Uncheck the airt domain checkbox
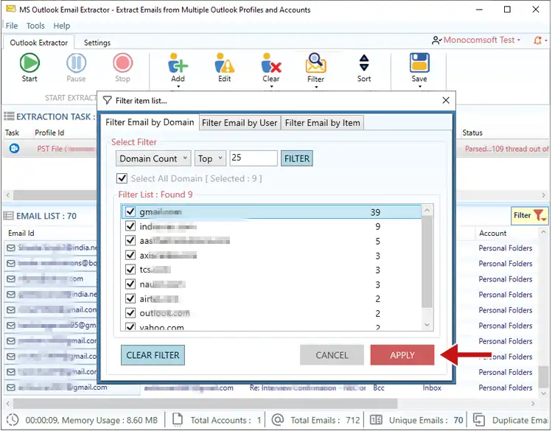This screenshot has width=552, height=431. click(130, 298)
